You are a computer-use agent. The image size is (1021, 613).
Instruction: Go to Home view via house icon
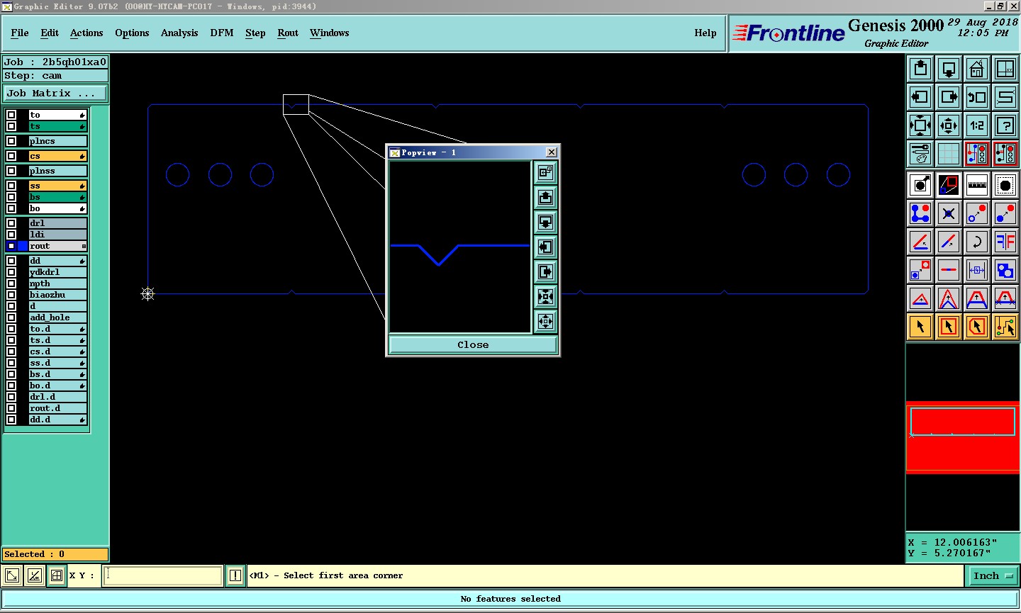pyautogui.click(x=977, y=68)
